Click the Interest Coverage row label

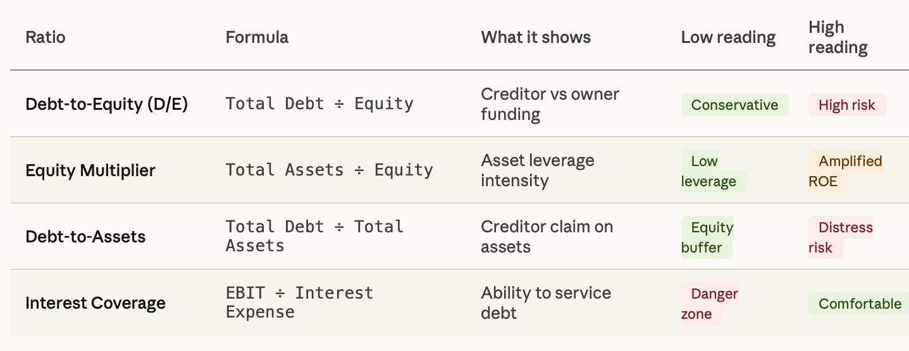(x=96, y=303)
